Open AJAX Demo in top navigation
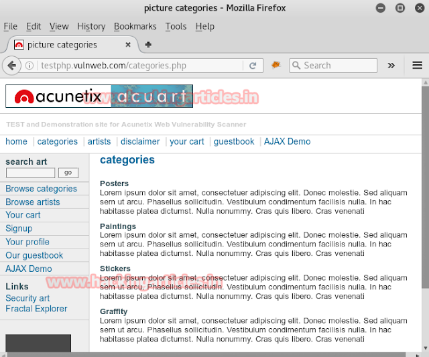429x357 pixels. (287, 141)
